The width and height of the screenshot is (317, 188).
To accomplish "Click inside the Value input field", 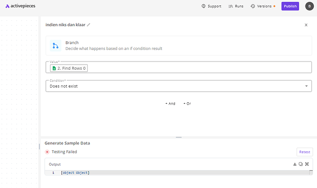I will click(x=179, y=67).
